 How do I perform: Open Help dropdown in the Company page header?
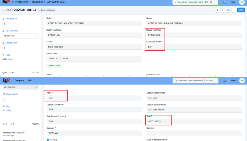233,81
